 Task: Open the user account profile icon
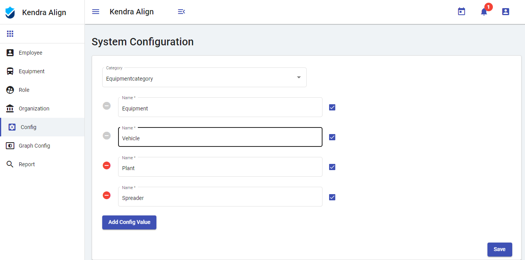coord(506,12)
